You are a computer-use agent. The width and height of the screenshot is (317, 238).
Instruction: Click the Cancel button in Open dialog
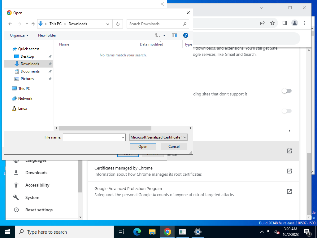click(x=174, y=147)
